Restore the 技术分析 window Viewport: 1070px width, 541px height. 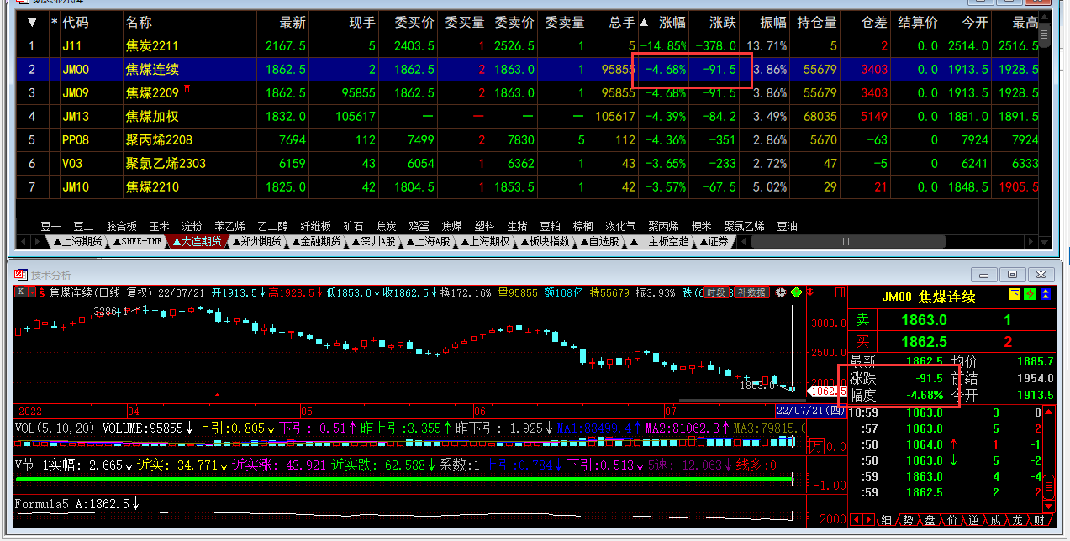click(1013, 275)
